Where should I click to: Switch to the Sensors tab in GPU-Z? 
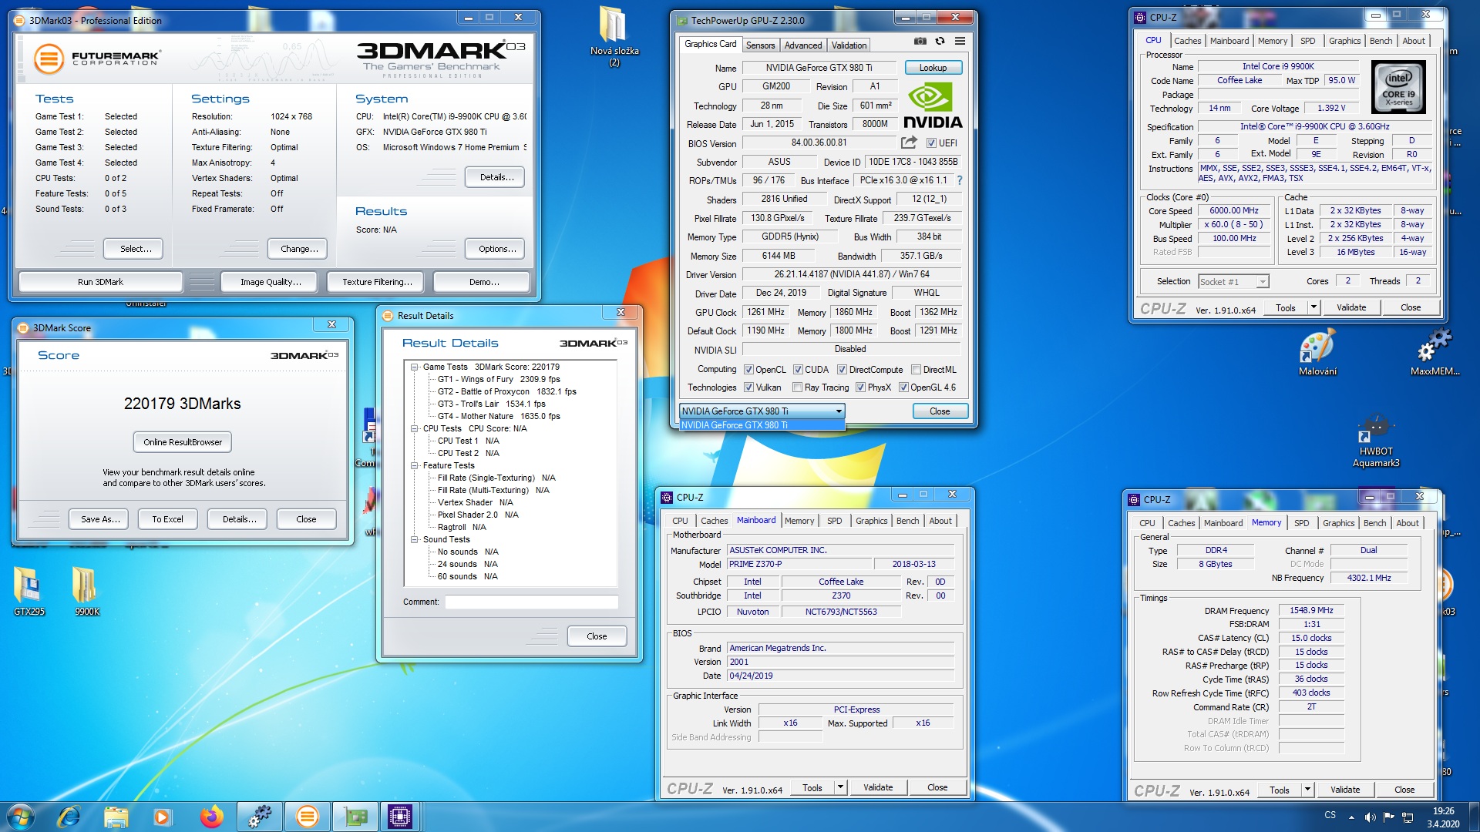[760, 45]
